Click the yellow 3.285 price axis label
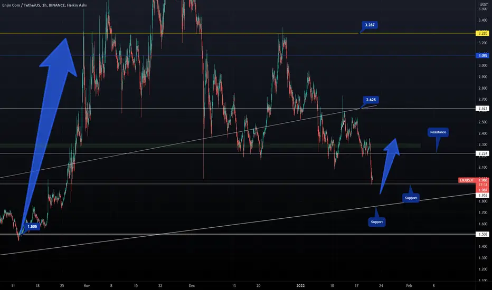492x290 pixels. (x=482, y=33)
